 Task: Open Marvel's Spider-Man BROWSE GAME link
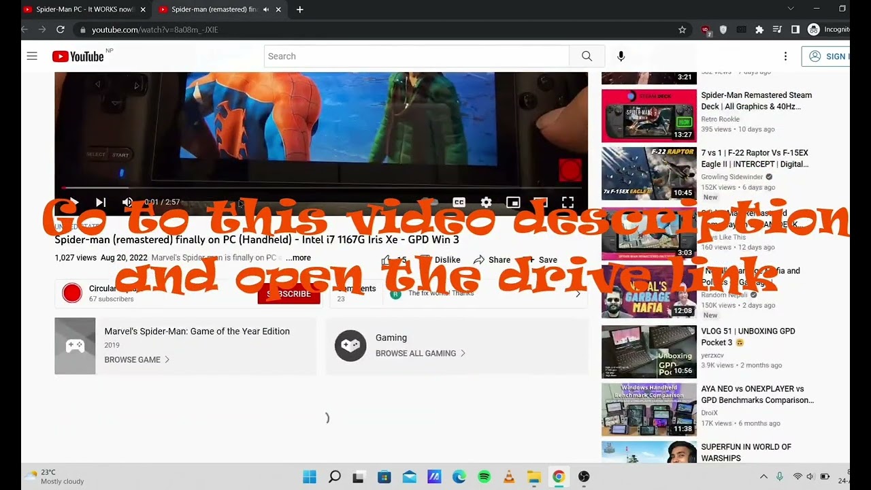pos(137,359)
